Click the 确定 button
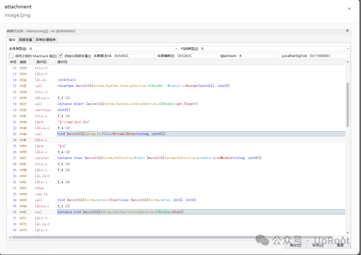 [x=295, y=245]
